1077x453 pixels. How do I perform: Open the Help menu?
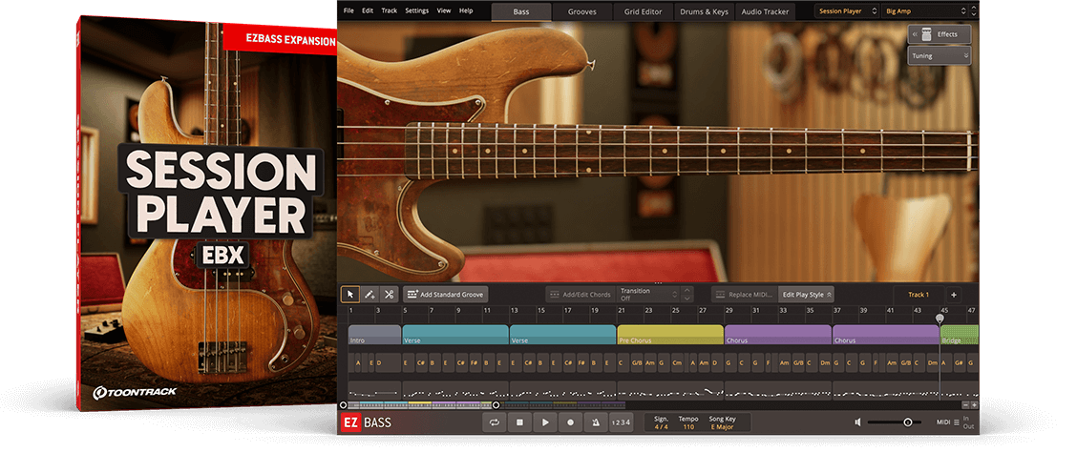[466, 11]
